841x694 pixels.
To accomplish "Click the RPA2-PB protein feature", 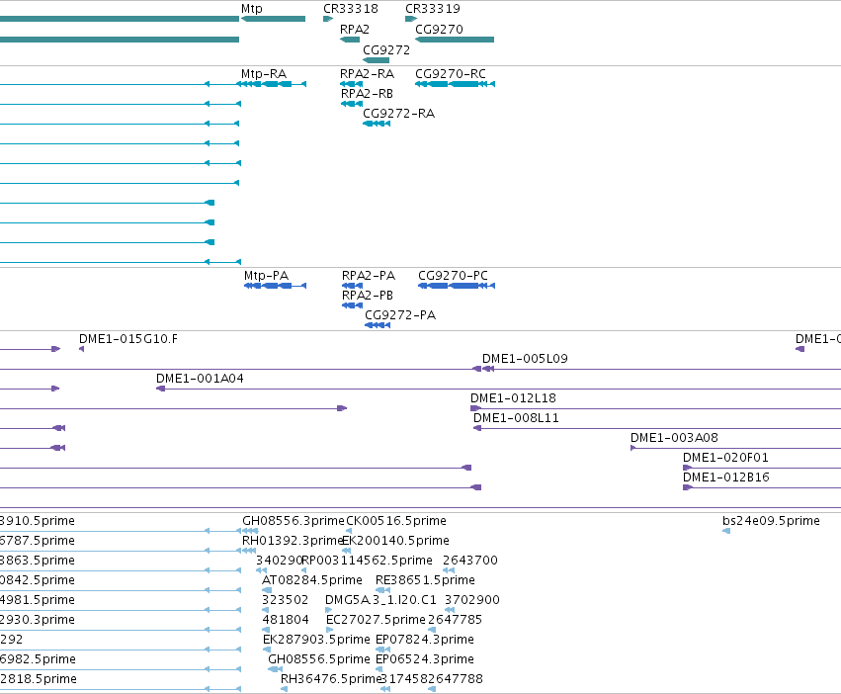I will pos(353,305).
